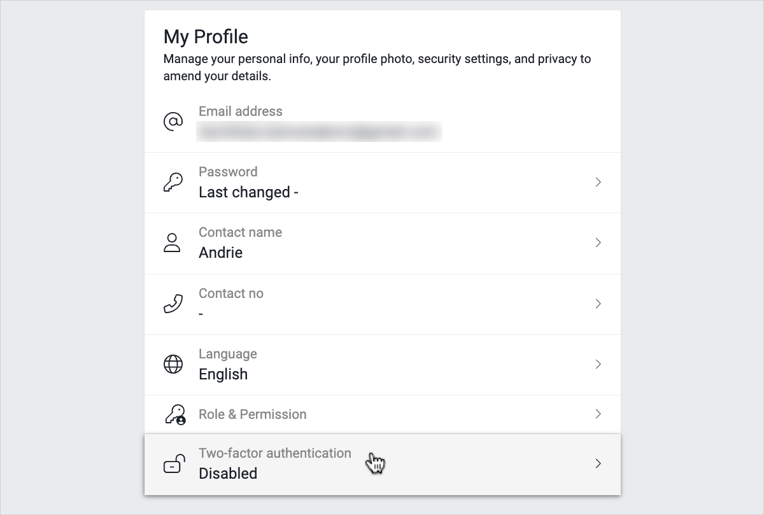Click the person icon beside Contact name
Viewport: 764px width, 515px height.
pyautogui.click(x=173, y=243)
